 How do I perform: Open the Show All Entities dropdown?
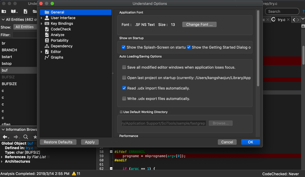[x=25, y=27]
